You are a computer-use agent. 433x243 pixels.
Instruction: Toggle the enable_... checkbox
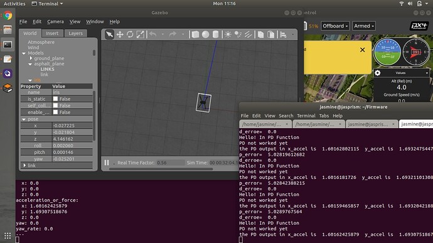[55, 112]
